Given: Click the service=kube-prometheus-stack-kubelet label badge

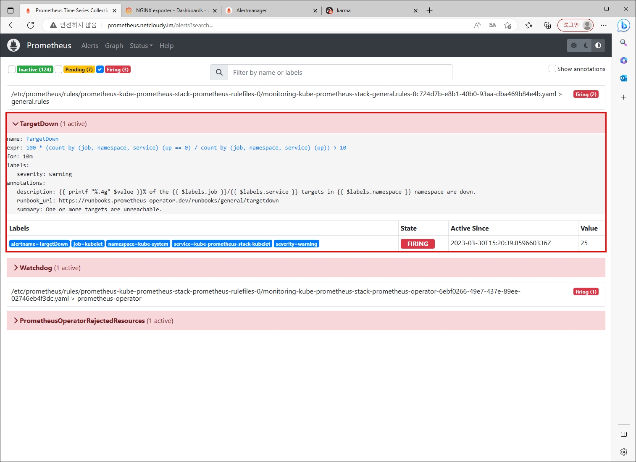Looking at the screenshot, I should click(222, 244).
